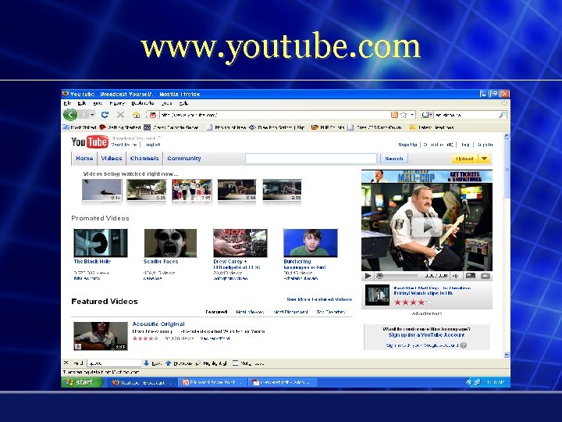Click Firefox Forward arrow button
The width and height of the screenshot is (562, 422).
pyautogui.click(x=84, y=115)
